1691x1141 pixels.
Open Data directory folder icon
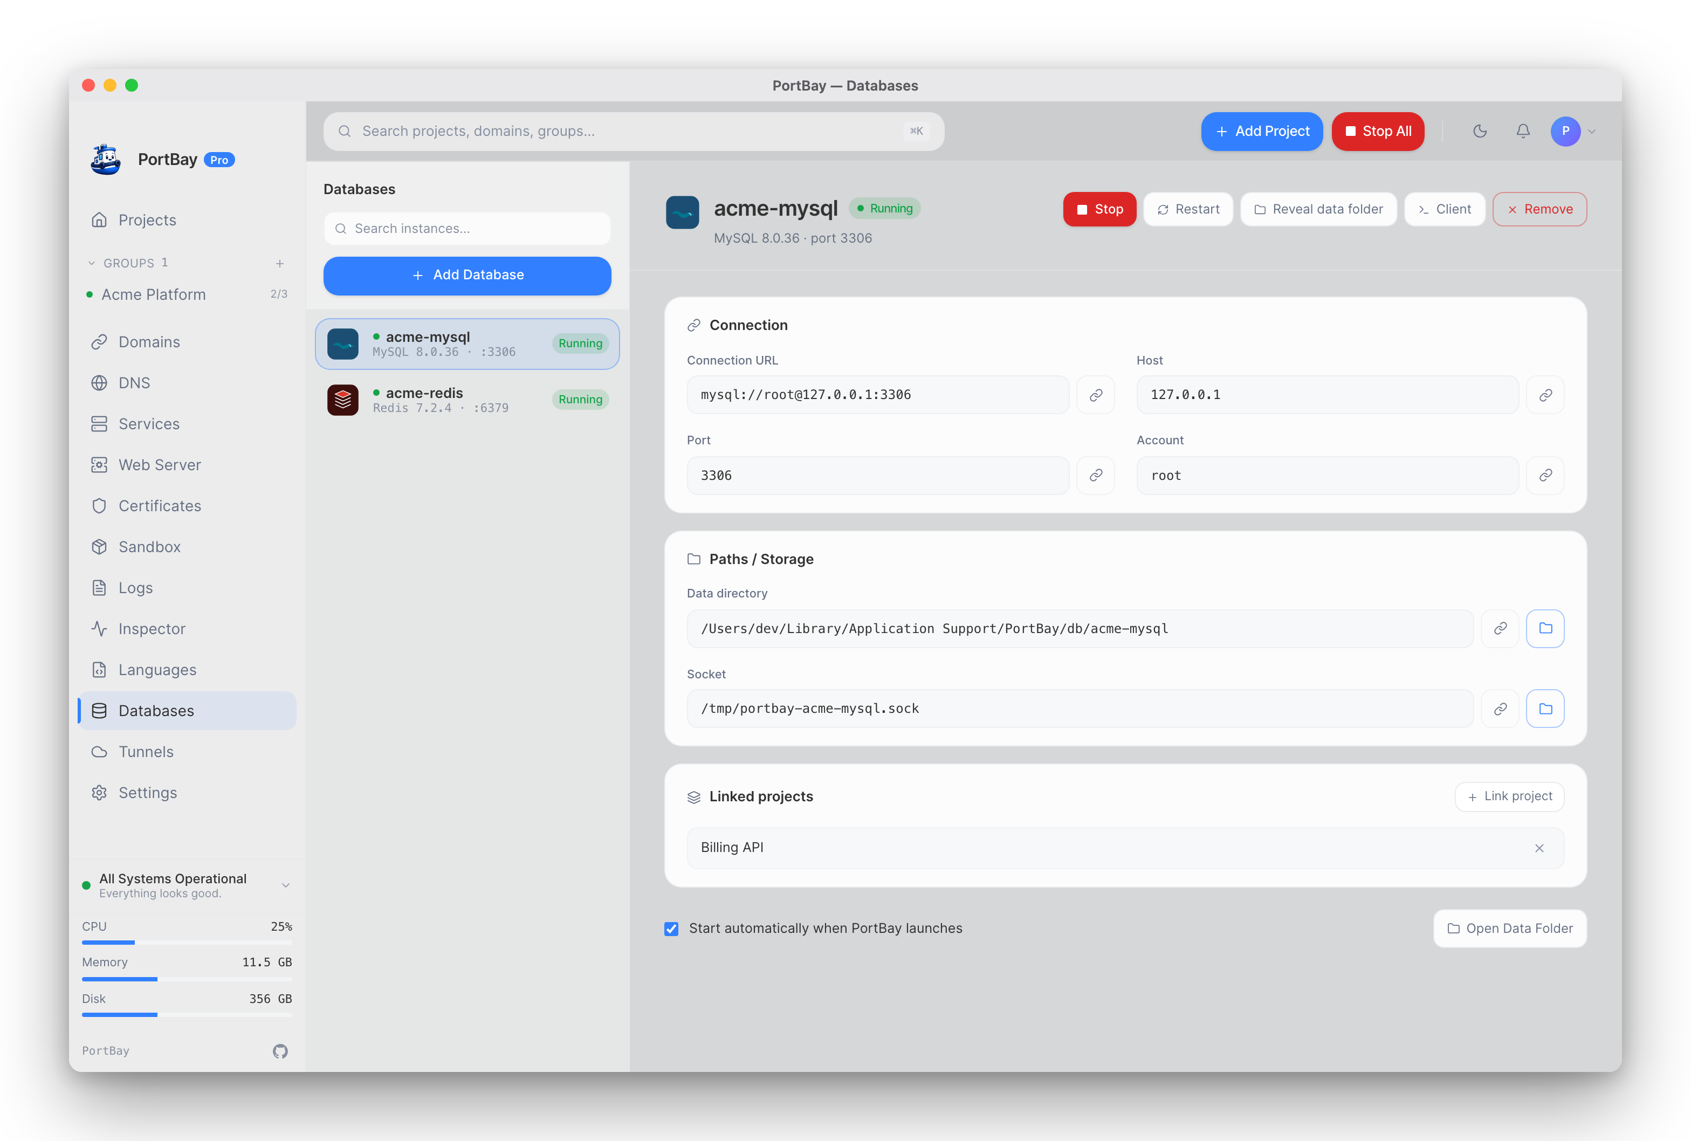1545,629
